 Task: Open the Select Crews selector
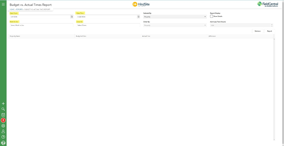coord(108,25)
